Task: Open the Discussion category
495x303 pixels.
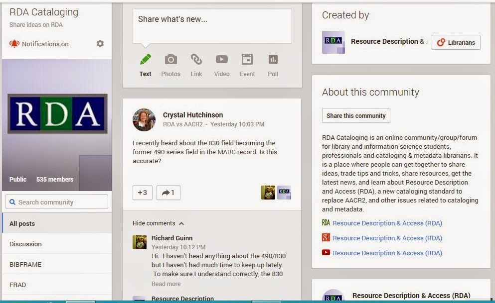Action: coord(57,244)
